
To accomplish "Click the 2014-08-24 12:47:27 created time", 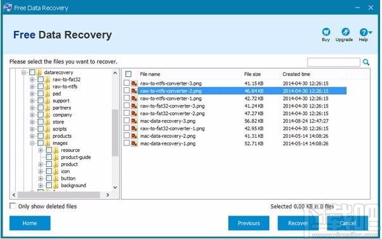I will pyautogui.click(x=305, y=121).
